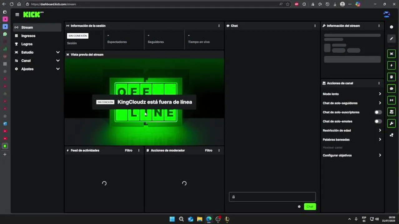Screen dimensions: 399x224
Task: Open Filtro in Acciones de moderador panel
Action: click(209, 151)
